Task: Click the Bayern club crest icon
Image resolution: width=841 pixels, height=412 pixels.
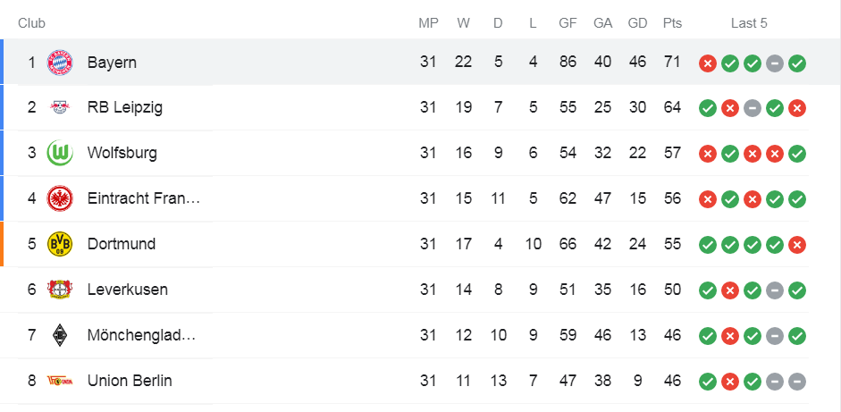Action: point(60,63)
